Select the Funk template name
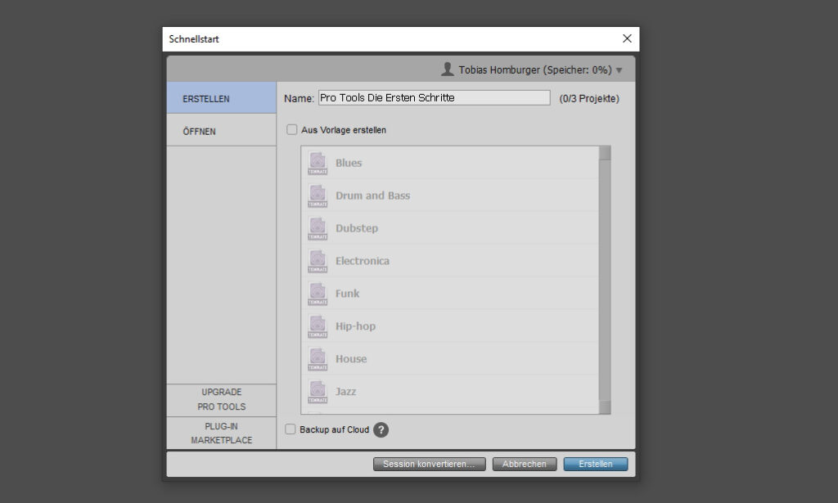The width and height of the screenshot is (838, 503). [347, 293]
